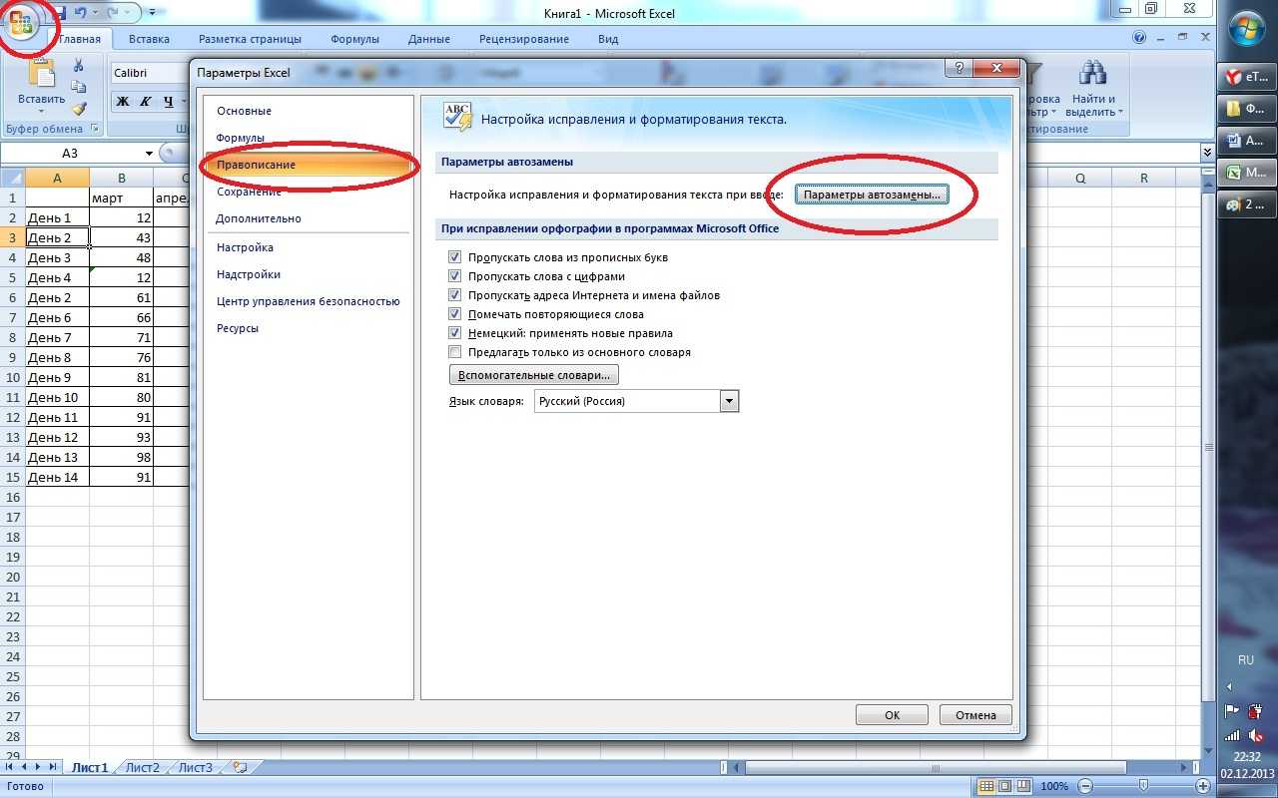Cut selection with the scissors icon

(x=78, y=66)
